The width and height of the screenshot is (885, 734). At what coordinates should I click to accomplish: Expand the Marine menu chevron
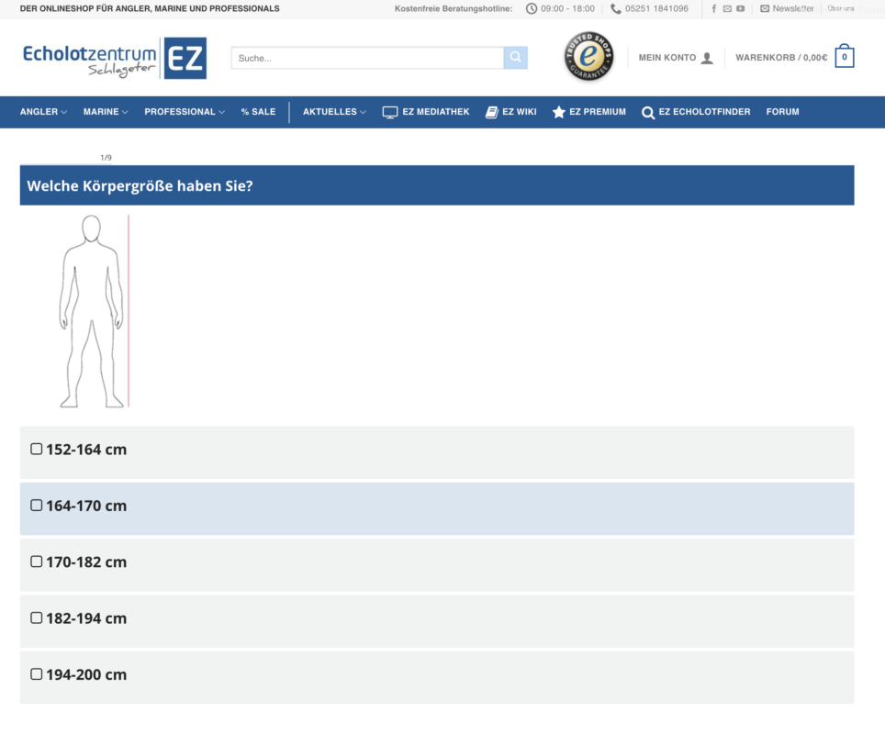tap(125, 112)
